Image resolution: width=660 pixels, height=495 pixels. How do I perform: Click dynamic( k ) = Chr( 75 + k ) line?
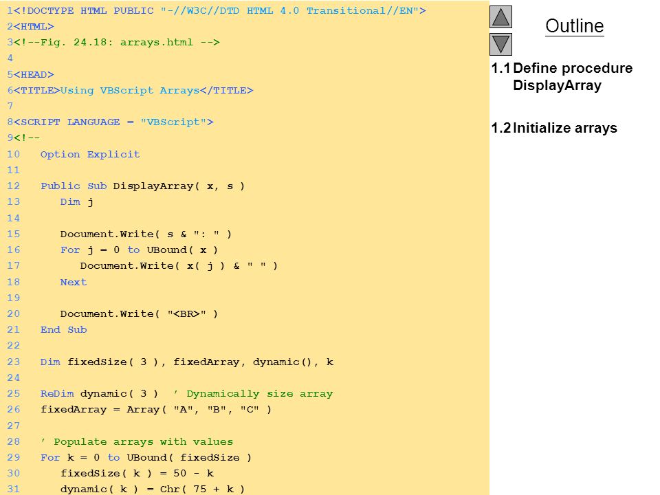point(153,489)
